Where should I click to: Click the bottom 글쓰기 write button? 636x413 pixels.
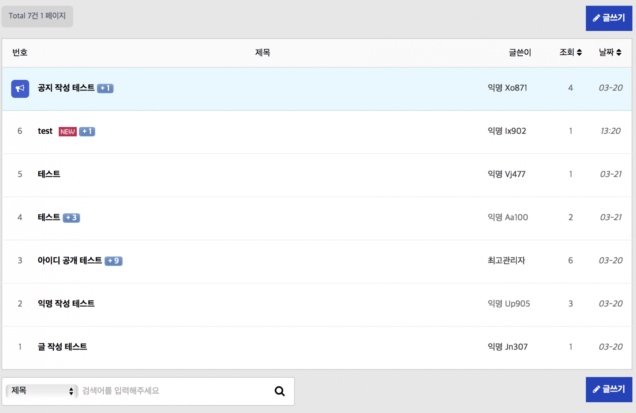pos(609,390)
